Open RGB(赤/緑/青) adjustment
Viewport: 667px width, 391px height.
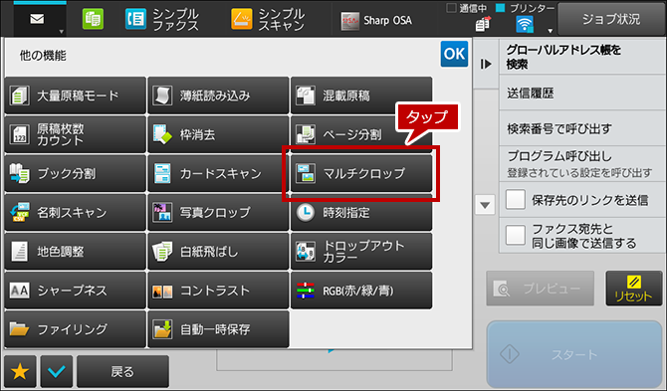[361, 291]
